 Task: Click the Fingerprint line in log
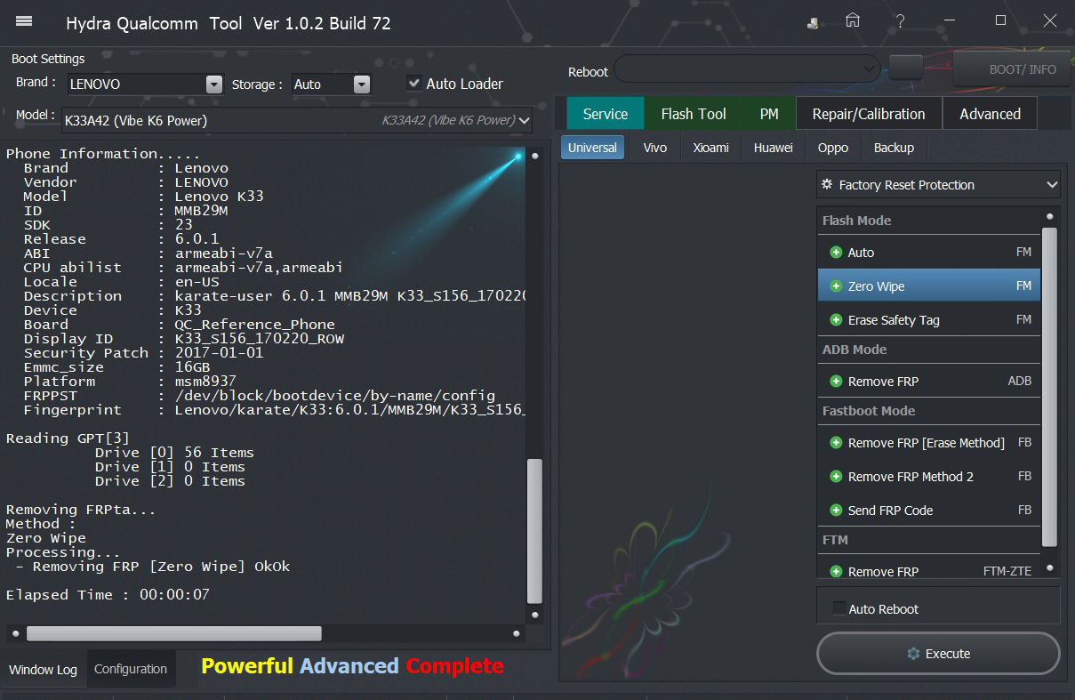pos(275,410)
